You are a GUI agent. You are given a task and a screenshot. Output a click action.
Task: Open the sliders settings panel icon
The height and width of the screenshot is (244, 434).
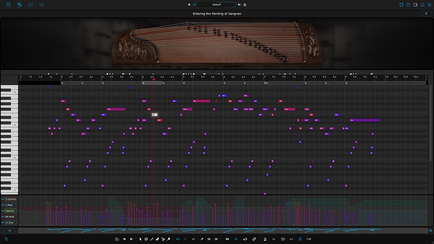pyautogui.click(x=20, y=5)
